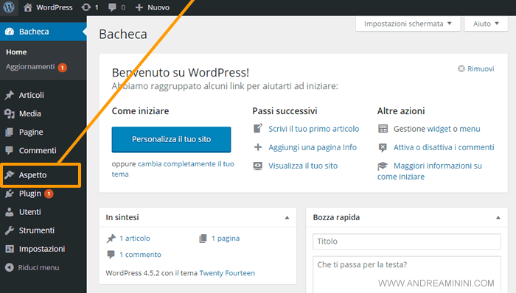516x293 pixels.
Task: Open Aggiornamenti in the sidebar
Action: point(30,67)
